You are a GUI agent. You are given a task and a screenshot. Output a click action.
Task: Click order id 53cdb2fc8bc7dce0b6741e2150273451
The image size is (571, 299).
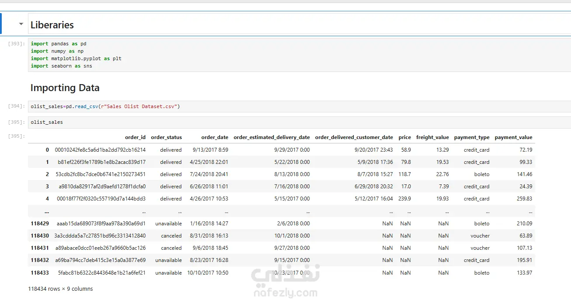pos(100,174)
